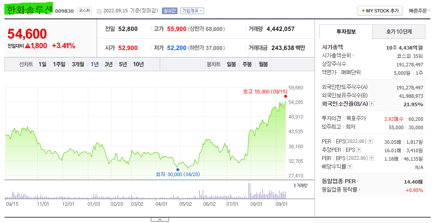Open help icon next to PBR BPS(2022.06)
Screen dimensions: 433x223
(x=372, y=158)
